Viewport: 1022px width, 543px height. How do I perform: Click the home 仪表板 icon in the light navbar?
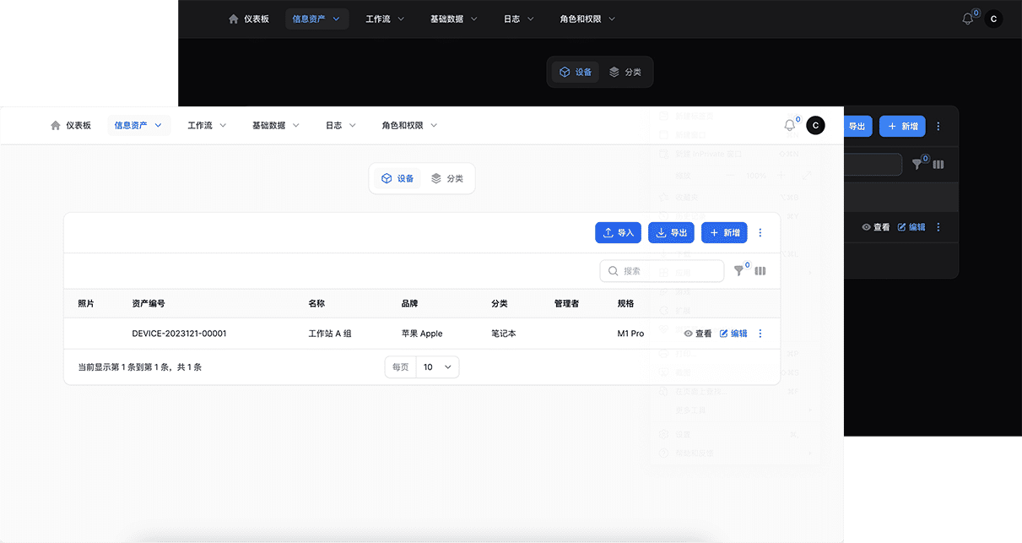click(x=56, y=126)
